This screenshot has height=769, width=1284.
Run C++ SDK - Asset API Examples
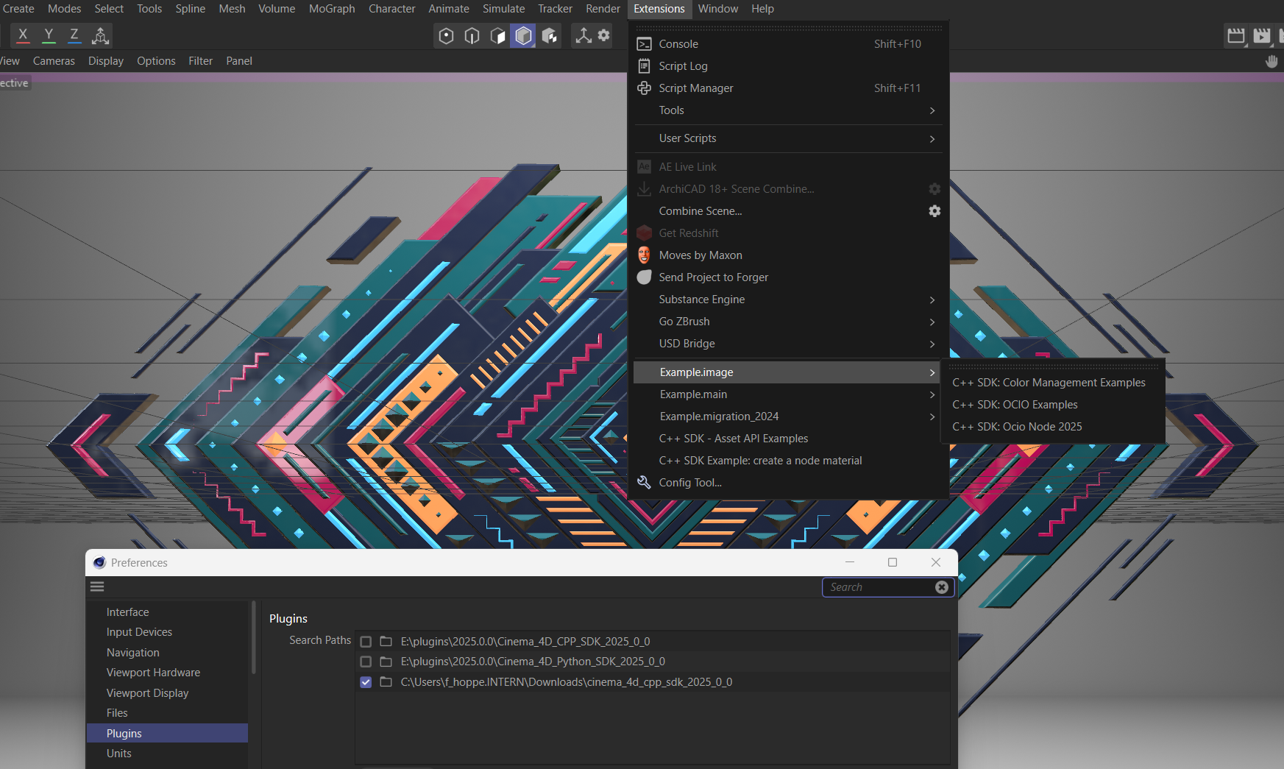[x=789, y=439]
